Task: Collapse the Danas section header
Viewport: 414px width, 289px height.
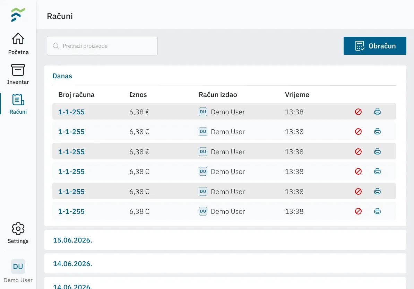Action: coord(62,76)
